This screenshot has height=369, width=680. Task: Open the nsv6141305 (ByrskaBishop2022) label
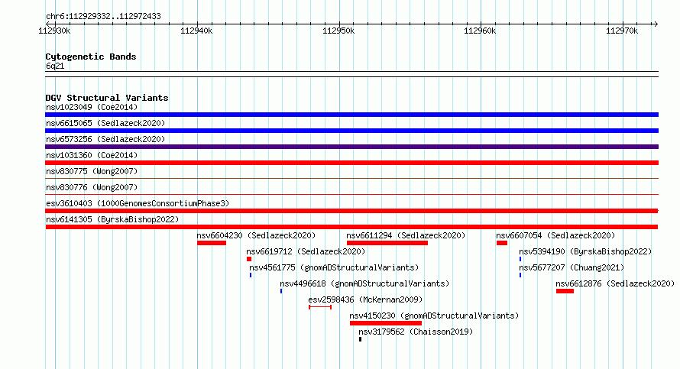click(112, 219)
